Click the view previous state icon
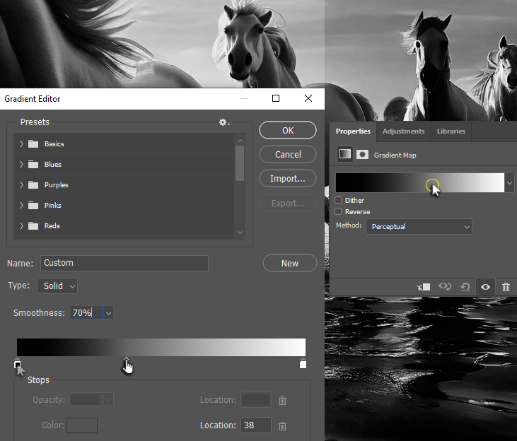The image size is (517, 441). click(445, 286)
